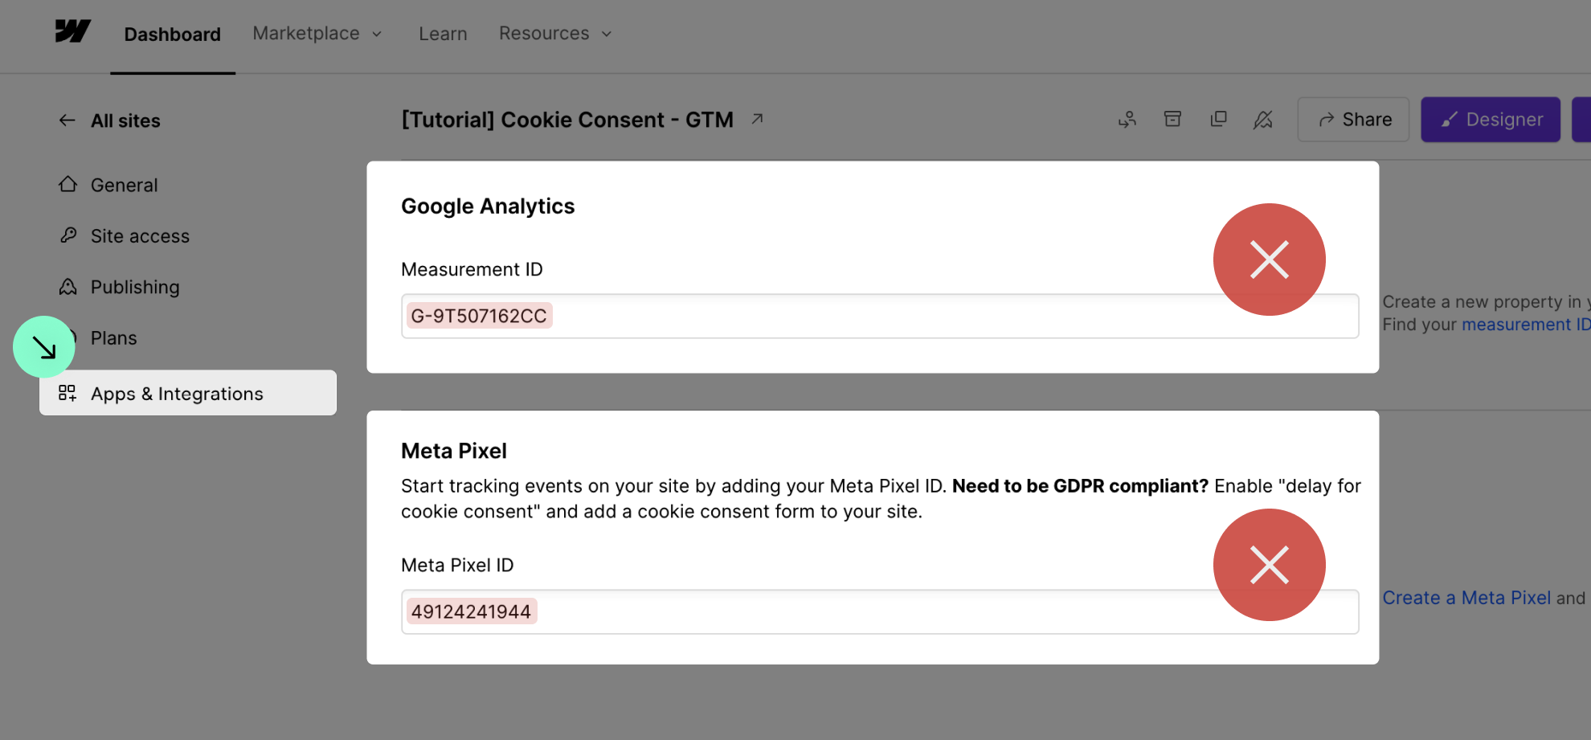Click the Webflow logo icon
Viewport: 1591px width, 740px height.
pyautogui.click(x=72, y=32)
